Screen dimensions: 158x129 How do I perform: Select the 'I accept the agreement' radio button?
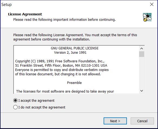[15, 100]
